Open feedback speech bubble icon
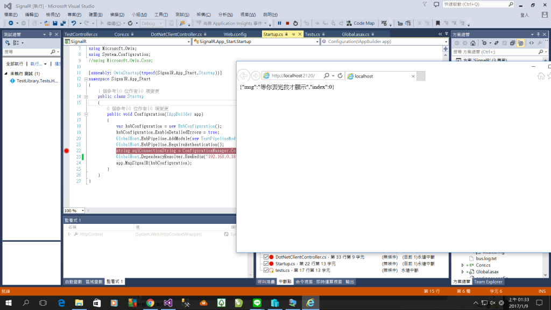551x310 pixels. point(436,4)
